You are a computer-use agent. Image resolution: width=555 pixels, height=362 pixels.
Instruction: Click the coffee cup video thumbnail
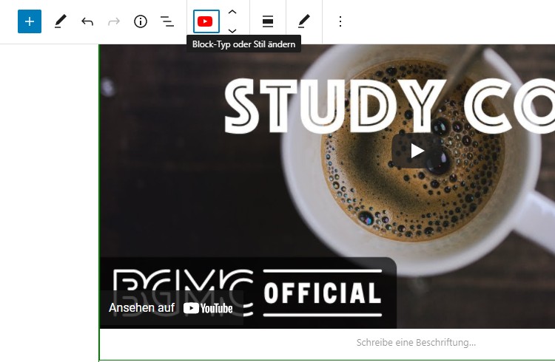click(x=327, y=186)
